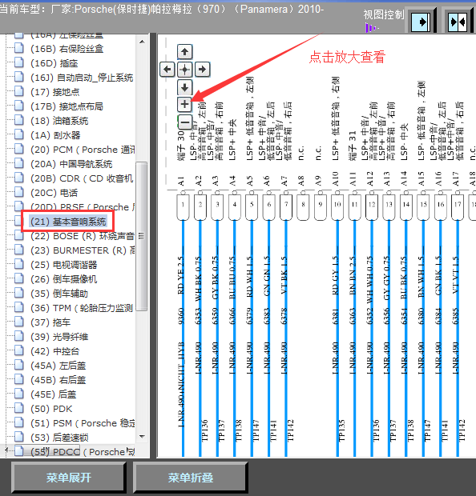Click the view control right-arrow panel icon
Viewport: 476px width, 496px height.
click(421, 22)
